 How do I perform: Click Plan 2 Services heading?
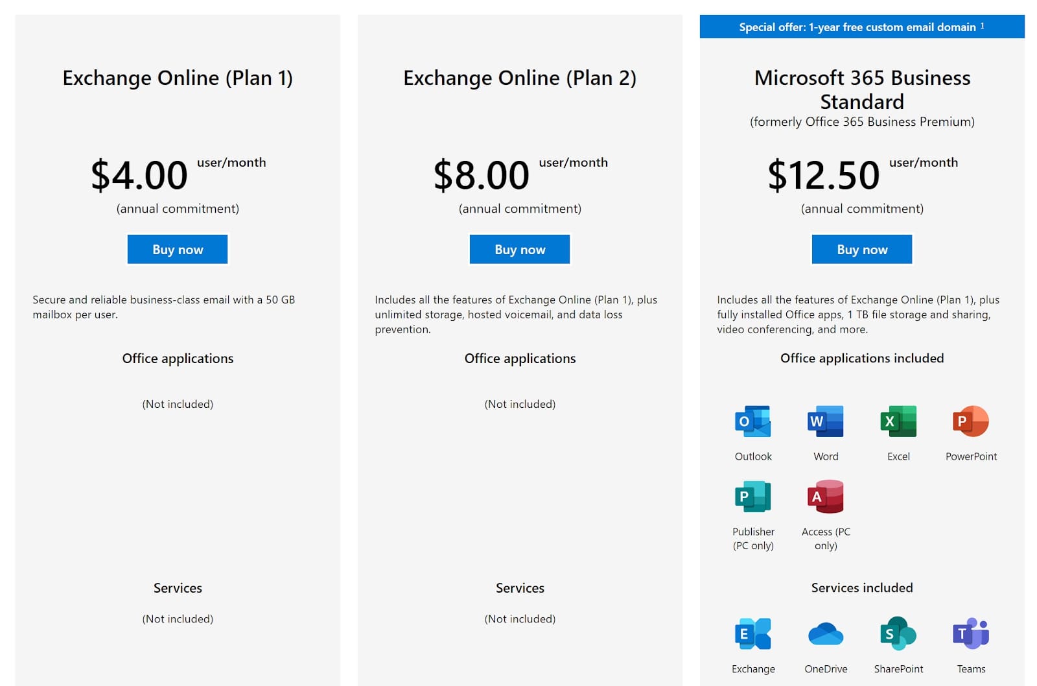point(520,588)
